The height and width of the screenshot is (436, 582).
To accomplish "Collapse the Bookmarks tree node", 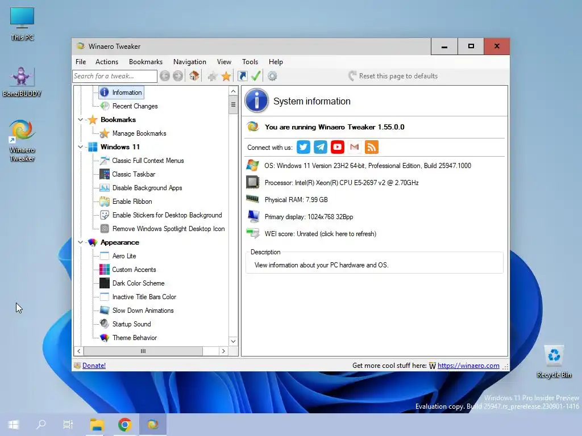I will point(80,120).
